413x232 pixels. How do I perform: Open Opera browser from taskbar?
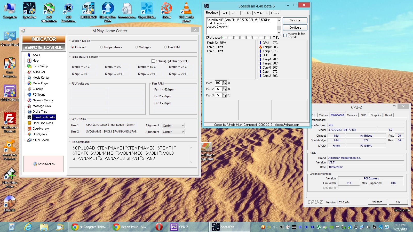click(x=159, y=227)
